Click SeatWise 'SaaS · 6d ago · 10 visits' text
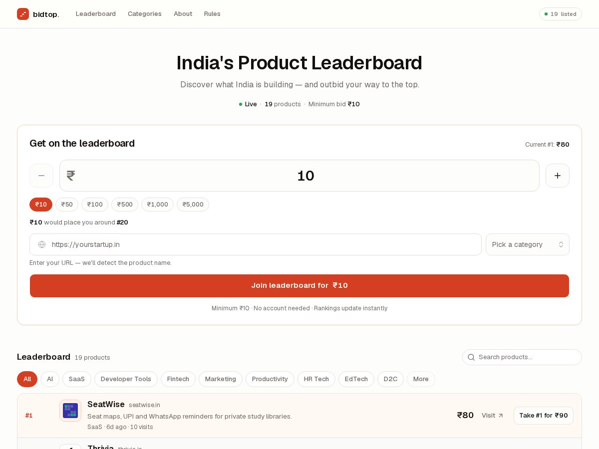This screenshot has width=599, height=449. coord(120,427)
